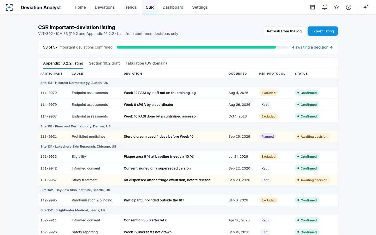Open 'Consent signed on a superseded version'
Image resolution: width=376 pixels, height=235 pixels.
pos(157,168)
